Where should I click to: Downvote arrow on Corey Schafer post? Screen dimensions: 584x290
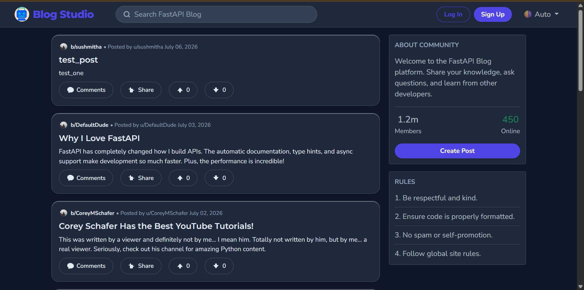[x=216, y=266]
